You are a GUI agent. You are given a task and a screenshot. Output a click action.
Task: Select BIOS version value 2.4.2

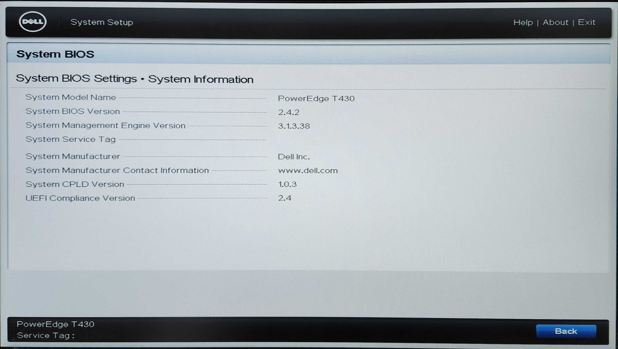tap(289, 112)
